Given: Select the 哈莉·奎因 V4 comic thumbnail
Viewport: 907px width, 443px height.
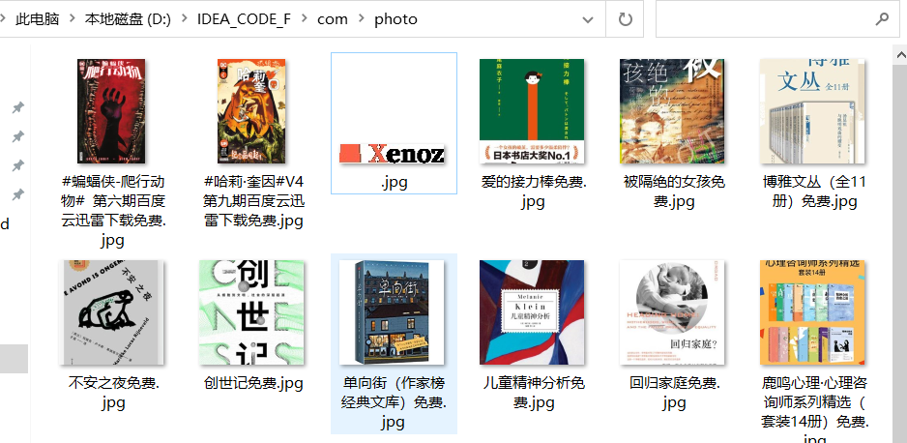Looking at the screenshot, I should point(251,111).
